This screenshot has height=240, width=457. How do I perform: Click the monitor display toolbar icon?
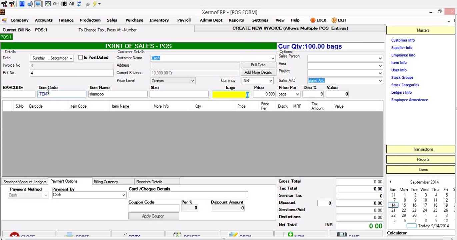point(38,4)
